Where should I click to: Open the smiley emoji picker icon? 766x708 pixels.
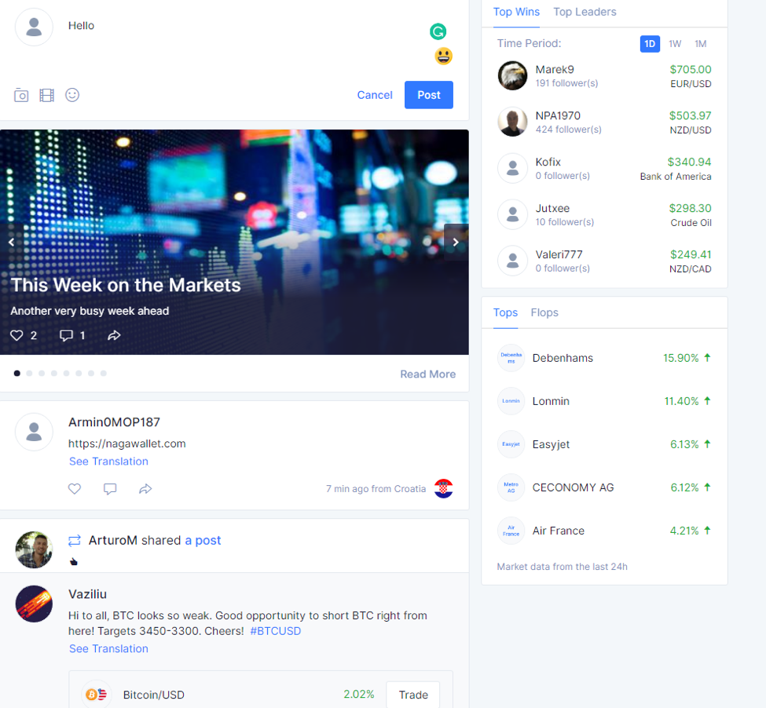pyautogui.click(x=72, y=95)
